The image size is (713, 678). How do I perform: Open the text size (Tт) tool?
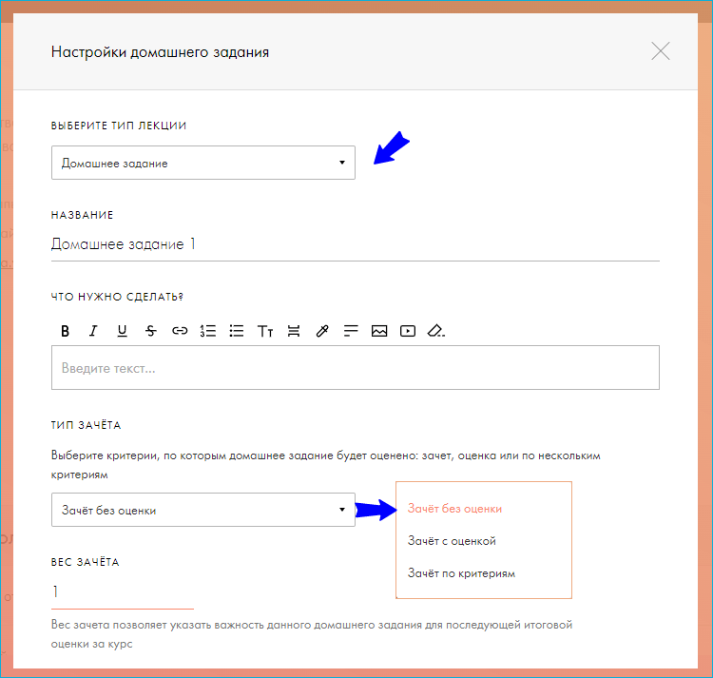pos(265,331)
